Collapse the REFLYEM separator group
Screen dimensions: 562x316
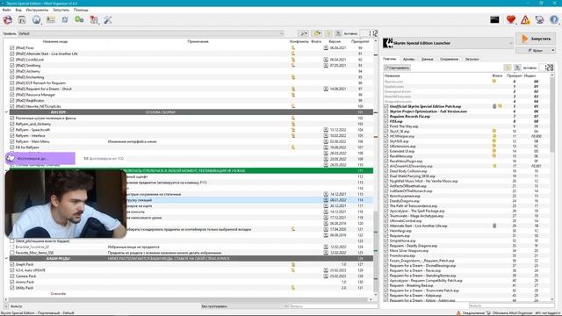tap(6, 112)
